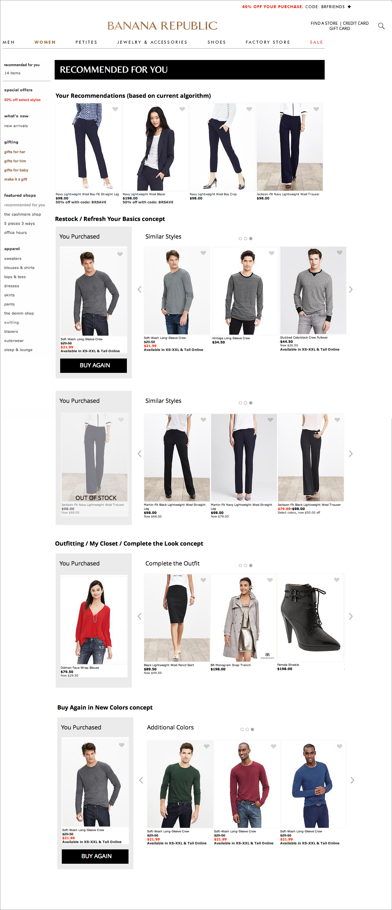Open the SALE menu tab
392x910 pixels.
tap(316, 42)
